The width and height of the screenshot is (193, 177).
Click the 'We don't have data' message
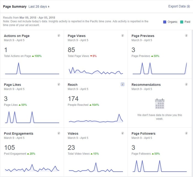pos(160,117)
